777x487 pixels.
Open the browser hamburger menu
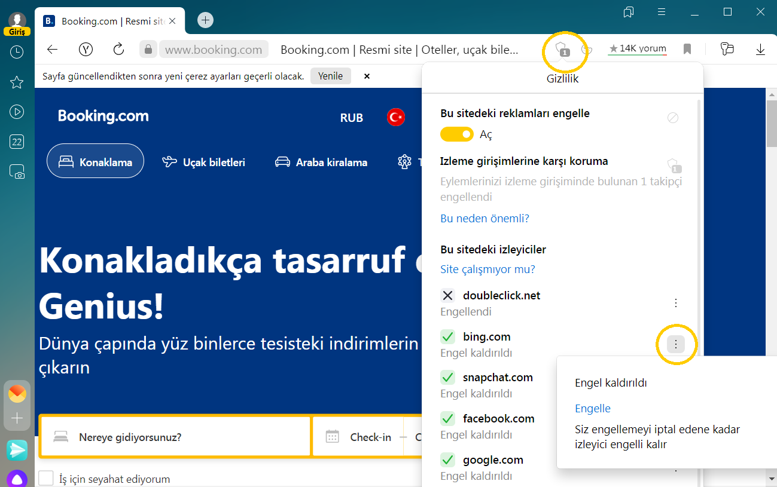click(662, 12)
